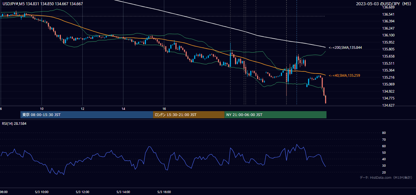Click the hour label 16 under the price chart
416x195 pixels.
[164, 109]
